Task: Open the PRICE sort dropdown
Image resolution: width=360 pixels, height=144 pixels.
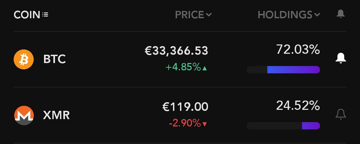Action: pos(193,15)
